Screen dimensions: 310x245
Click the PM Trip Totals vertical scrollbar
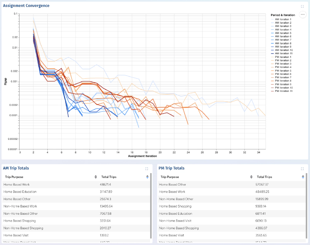tap(307, 206)
